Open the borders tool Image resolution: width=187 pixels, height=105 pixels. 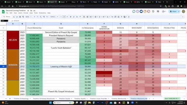click(87, 17)
